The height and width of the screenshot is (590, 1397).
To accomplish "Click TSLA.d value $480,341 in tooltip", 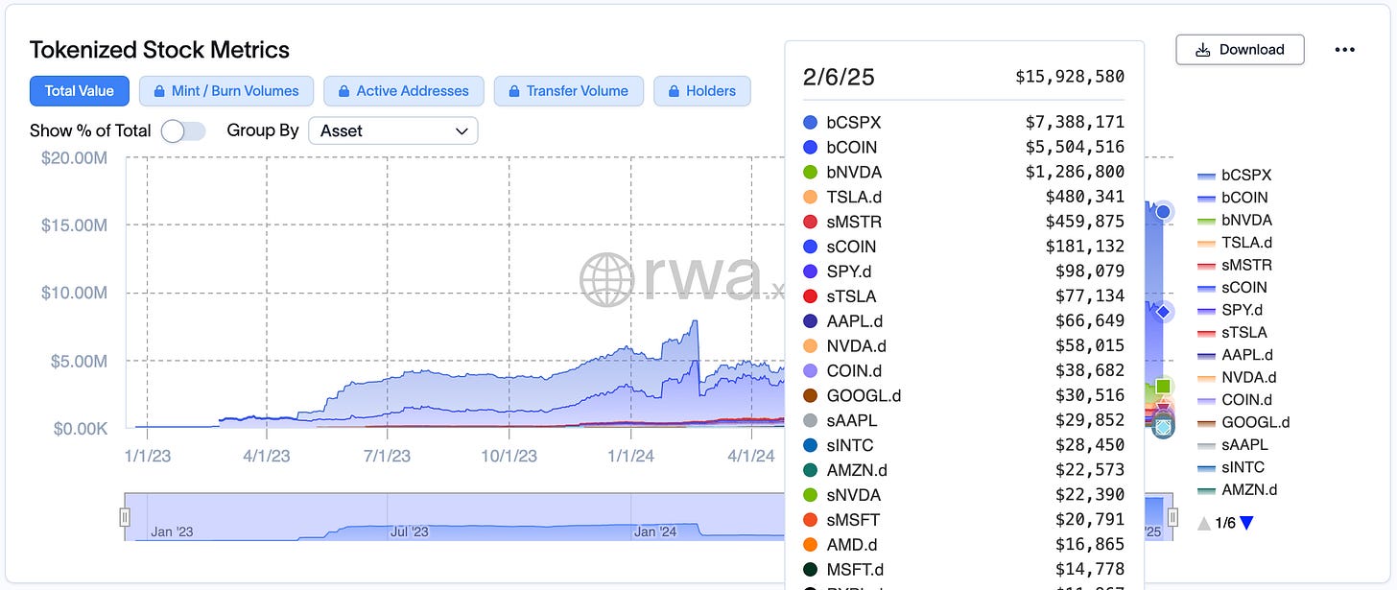I will pyautogui.click(x=1085, y=197).
